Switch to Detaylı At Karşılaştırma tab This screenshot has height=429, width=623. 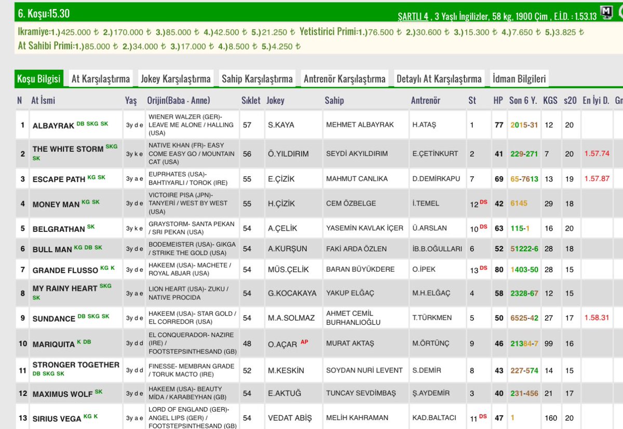439,79
